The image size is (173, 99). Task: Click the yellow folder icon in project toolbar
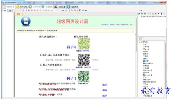point(148,14)
